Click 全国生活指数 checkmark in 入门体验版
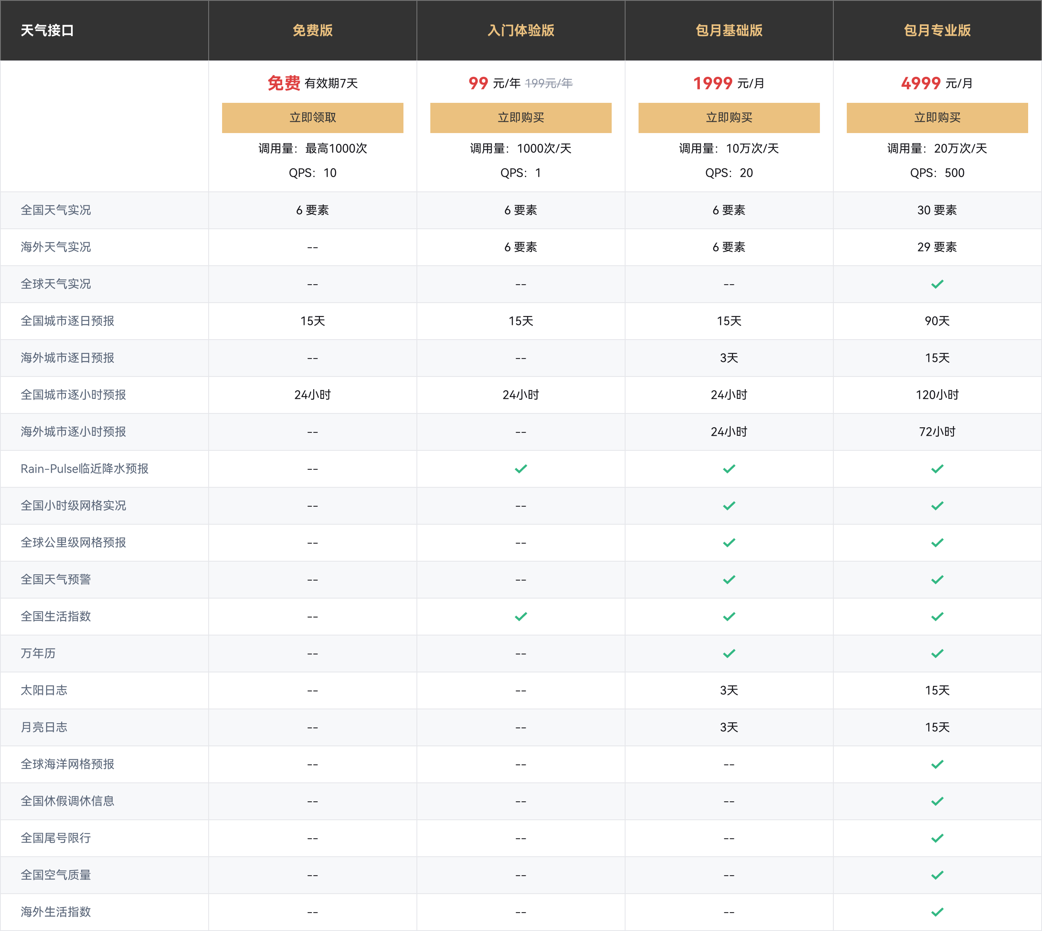The image size is (1042, 931). click(521, 617)
